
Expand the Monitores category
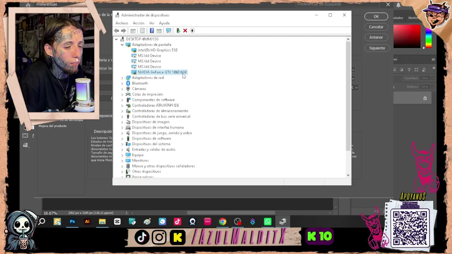click(122, 161)
